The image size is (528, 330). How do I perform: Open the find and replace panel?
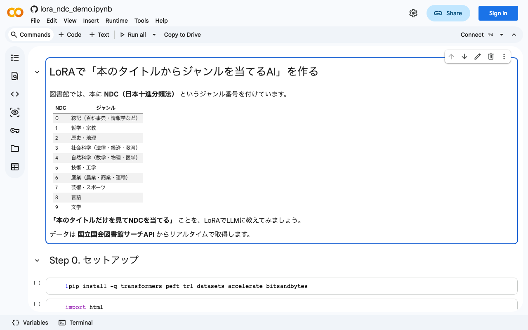point(15,76)
